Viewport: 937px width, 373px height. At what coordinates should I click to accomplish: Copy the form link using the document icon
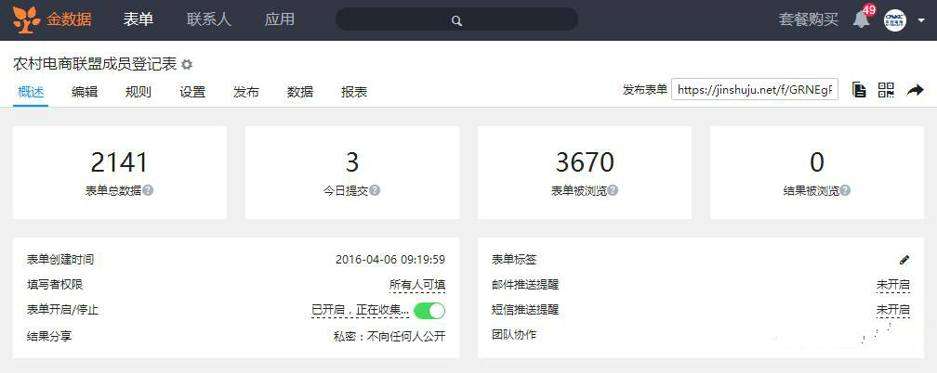point(859,90)
